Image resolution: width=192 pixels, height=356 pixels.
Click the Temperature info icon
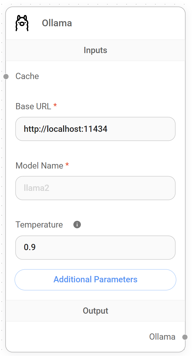point(77,225)
